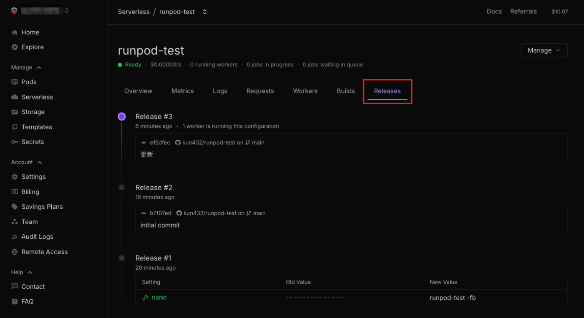Click the Release #3 heading
584x318 pixels.
pyautogui.click(x=154, y=117)
